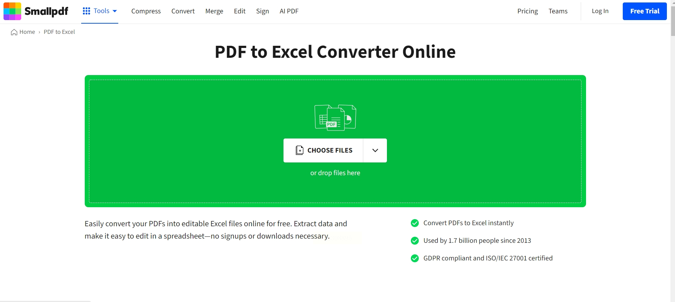Click the Home icon in breadcrumb
The height and width of the screenshot is (302, 675).
[14, 32]
